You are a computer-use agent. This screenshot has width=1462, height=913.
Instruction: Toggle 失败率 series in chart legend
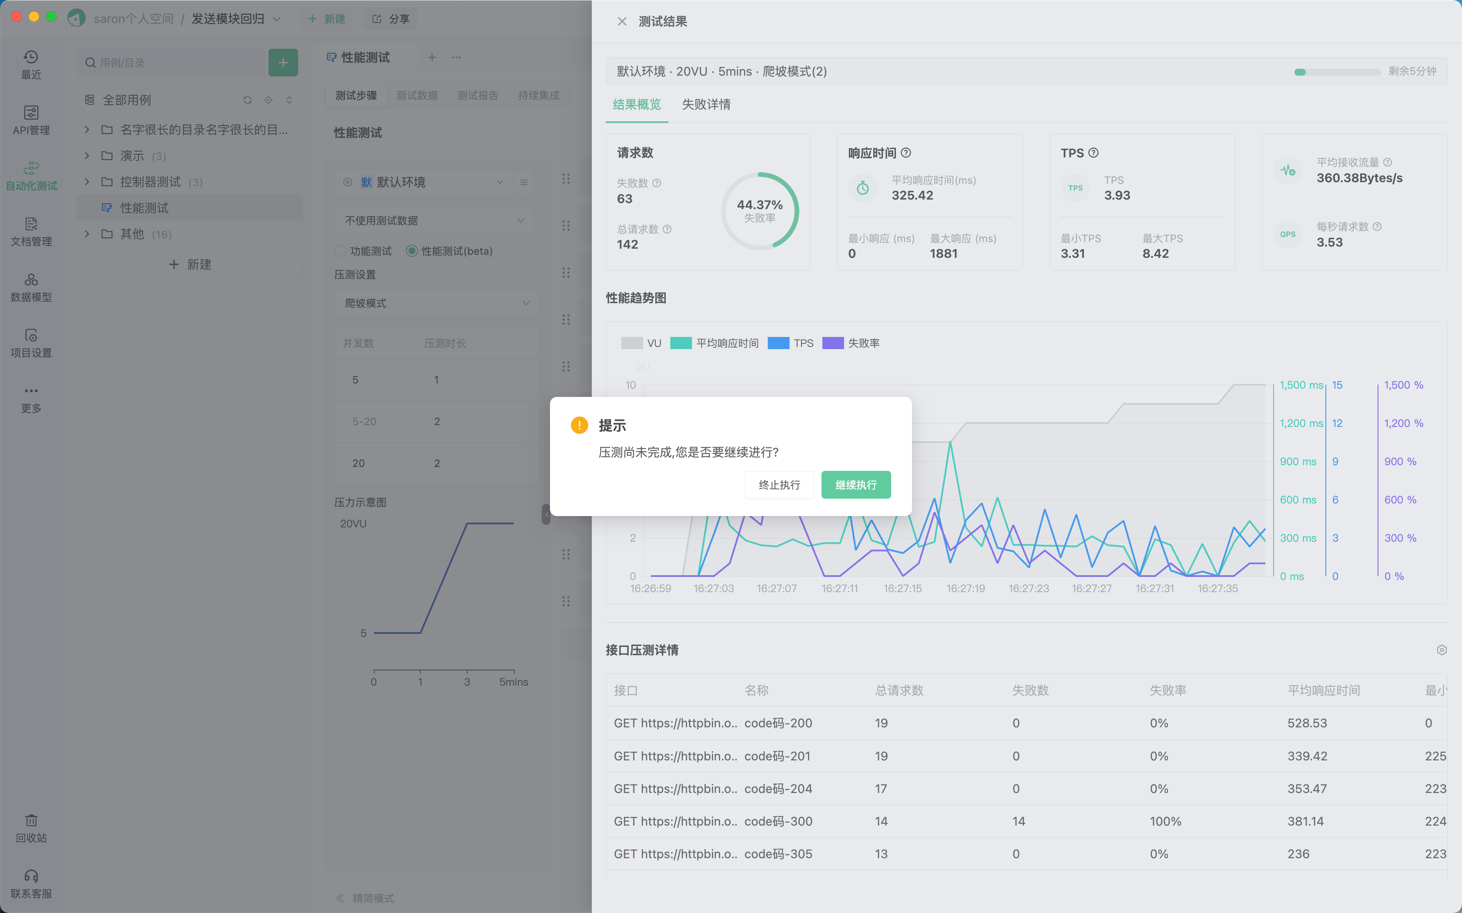[851, 343]
